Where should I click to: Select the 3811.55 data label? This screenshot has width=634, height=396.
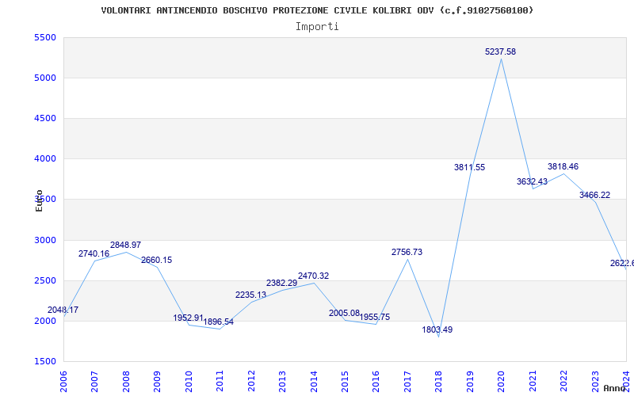click(x=469, y=167)
